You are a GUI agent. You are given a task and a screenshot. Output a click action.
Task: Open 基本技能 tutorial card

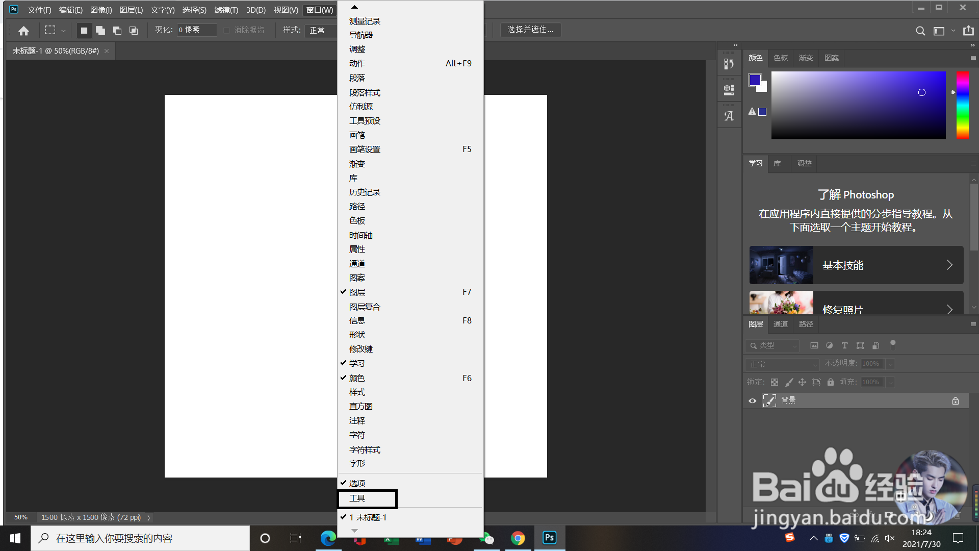pyautogui.click(x=856, y=265)
